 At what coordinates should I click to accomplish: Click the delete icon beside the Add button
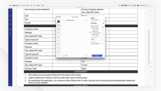87,56
